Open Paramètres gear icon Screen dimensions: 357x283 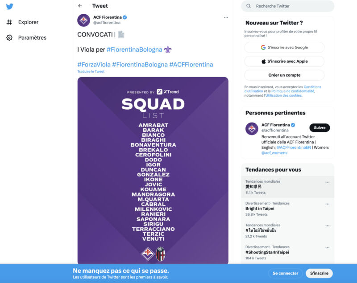[x=9, y=37]
